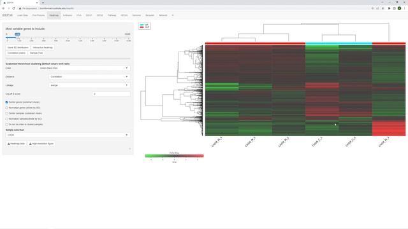This screenshot has width=408, height=229.
Task: Open the Color scheme dropdown
Action: pyautogui.click(x=84, y=68)
